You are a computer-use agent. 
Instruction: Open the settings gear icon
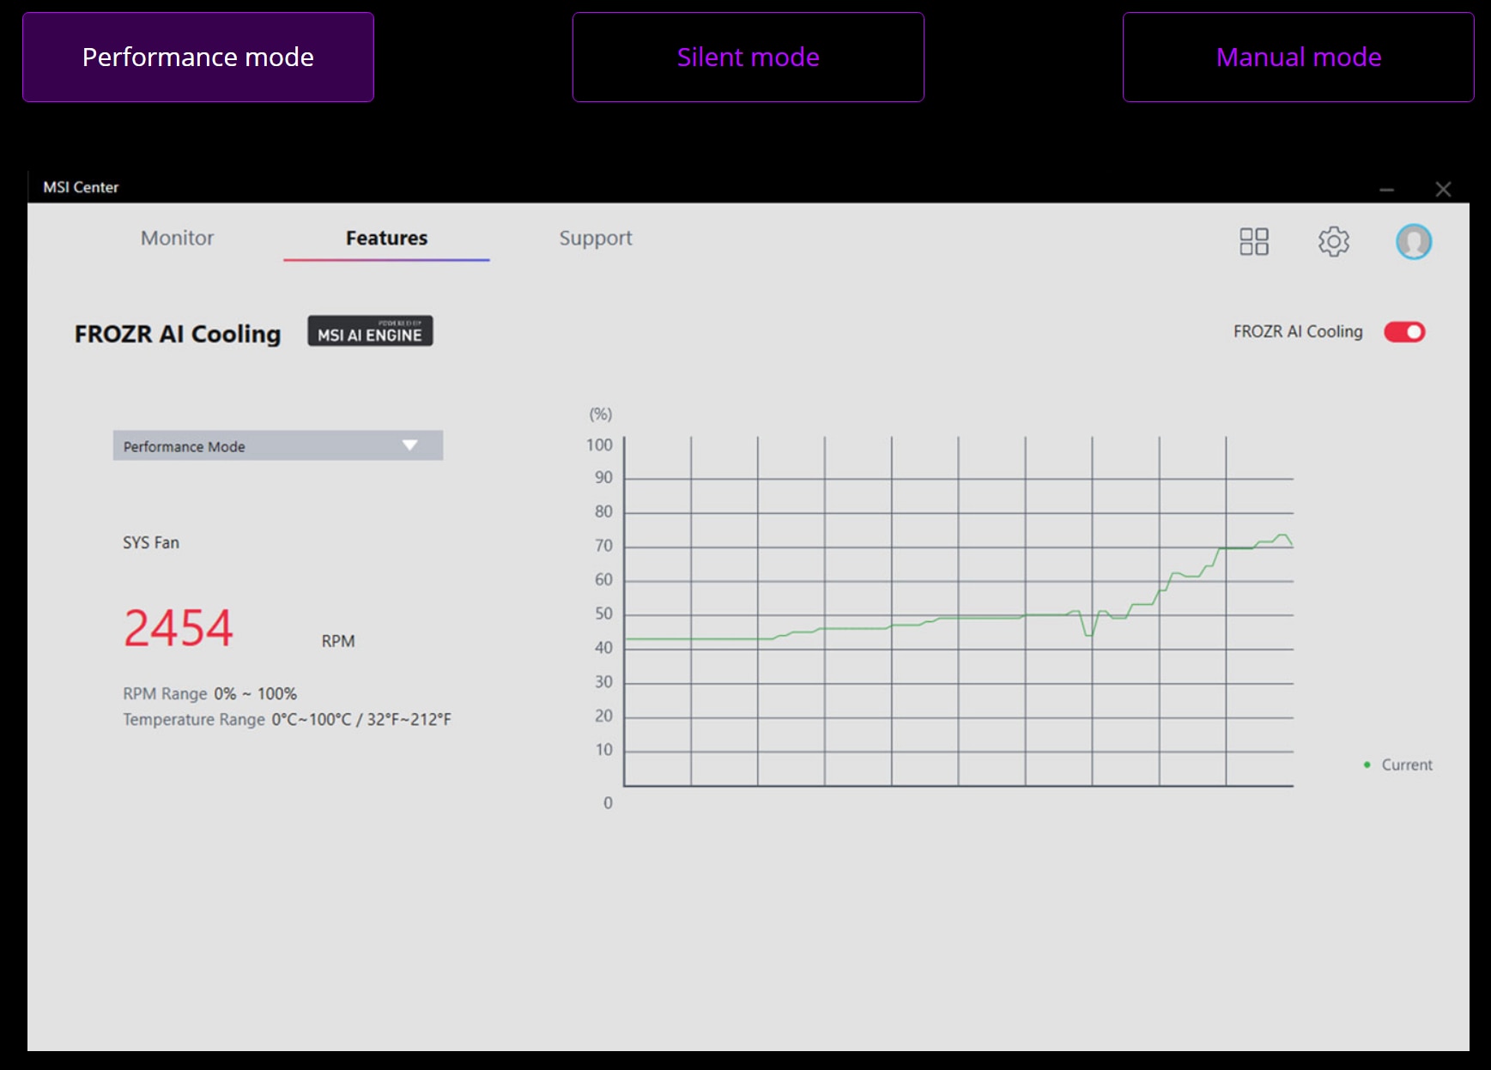click(1333, 241)
